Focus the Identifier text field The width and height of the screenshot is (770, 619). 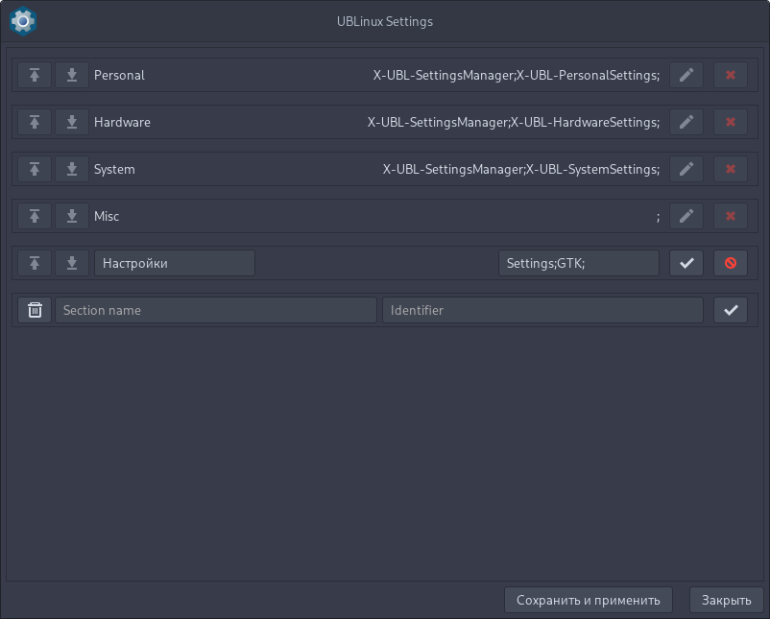point(542,310)
